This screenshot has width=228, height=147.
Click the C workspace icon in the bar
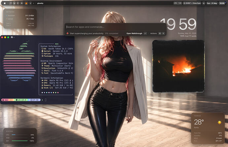18,3
